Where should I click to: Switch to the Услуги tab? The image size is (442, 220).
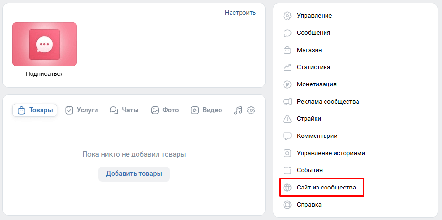pos(82,110)
